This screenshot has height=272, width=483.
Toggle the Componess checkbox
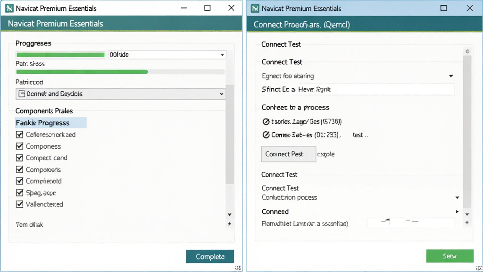(x=19, y=146)
